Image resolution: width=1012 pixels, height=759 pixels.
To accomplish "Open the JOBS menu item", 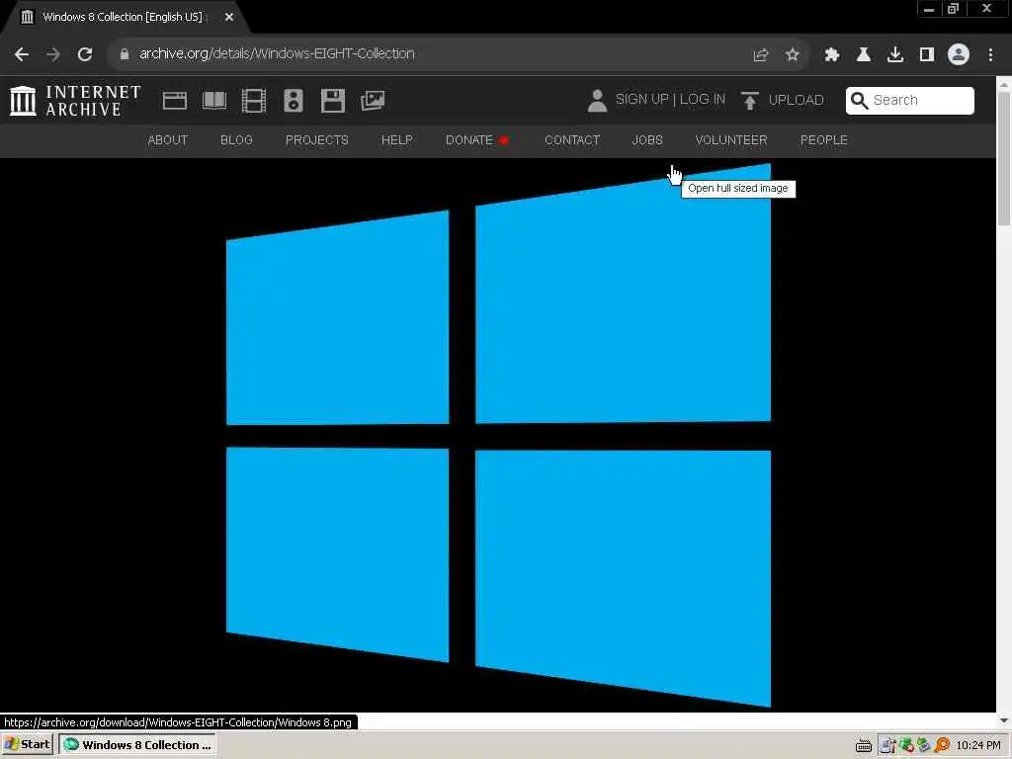I will tap(647, 140).
